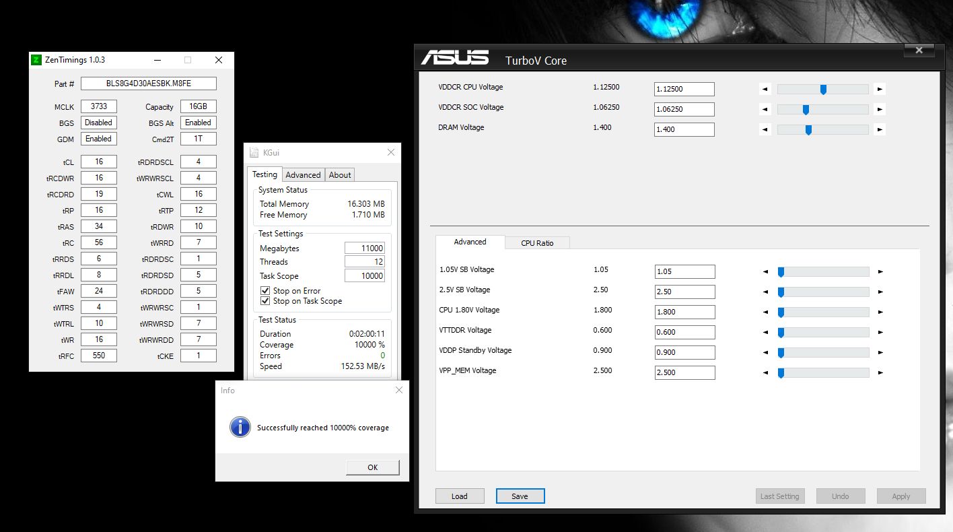
Task: Toggle Stop on Task Scope checkbox
Action: [x=265, y=301]
